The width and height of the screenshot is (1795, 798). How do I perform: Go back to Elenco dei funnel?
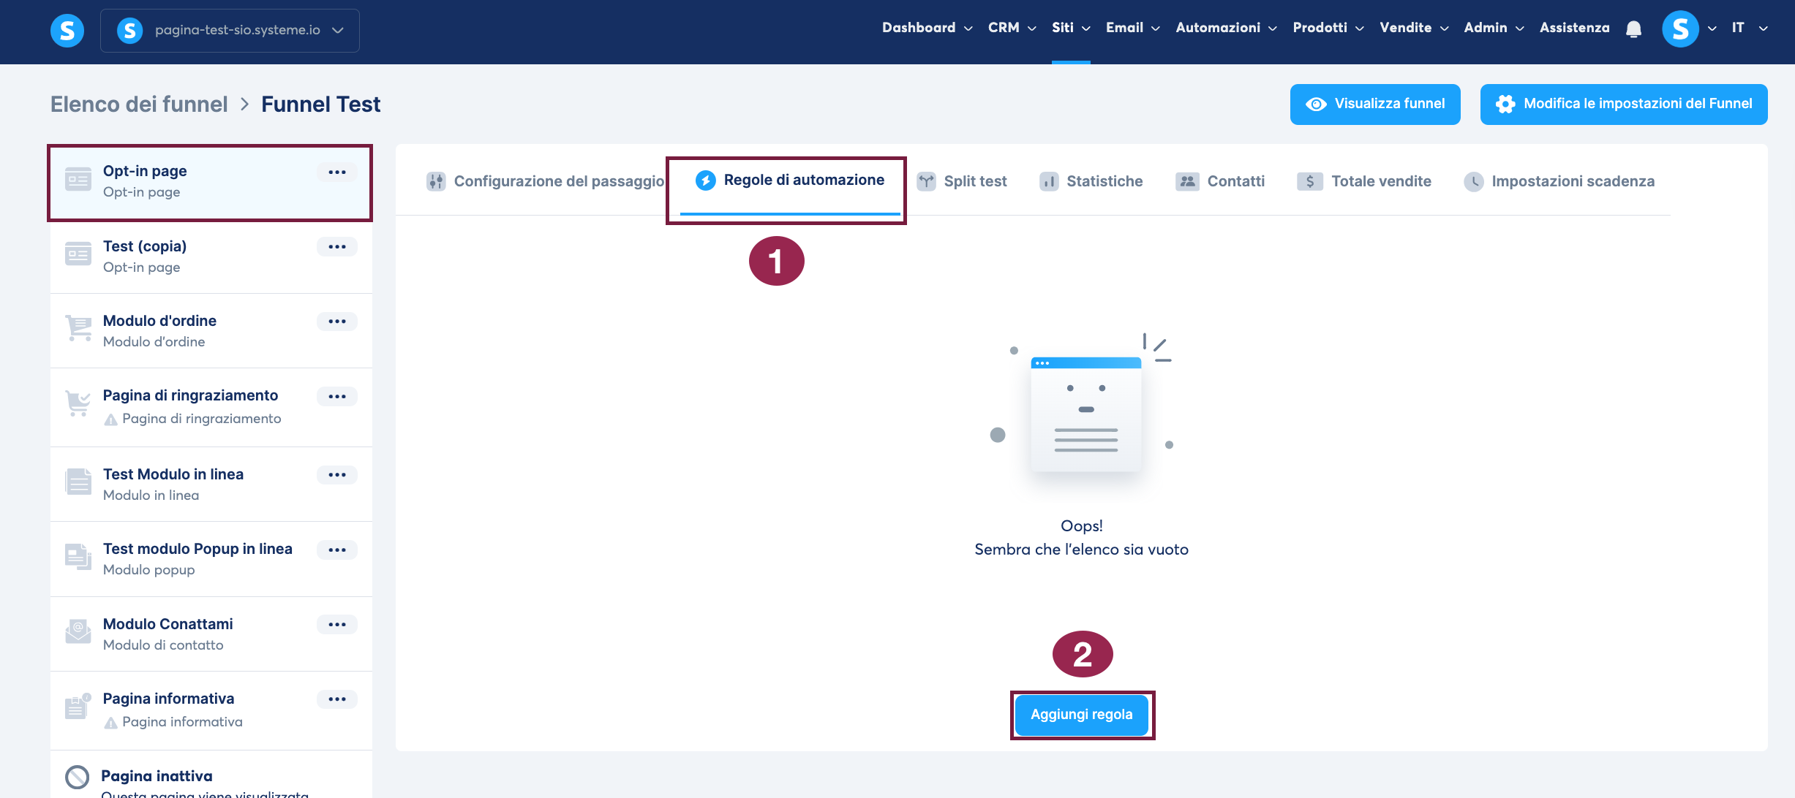(x=139, y=104)
